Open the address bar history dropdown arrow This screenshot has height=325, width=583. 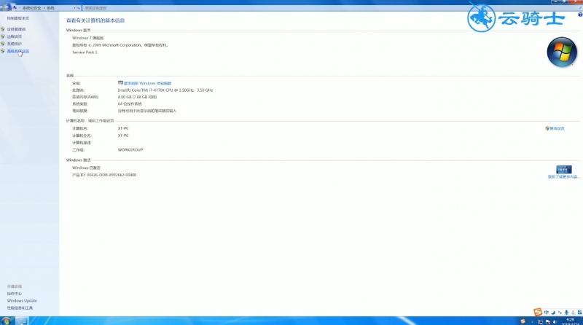[x=75, y=8]
